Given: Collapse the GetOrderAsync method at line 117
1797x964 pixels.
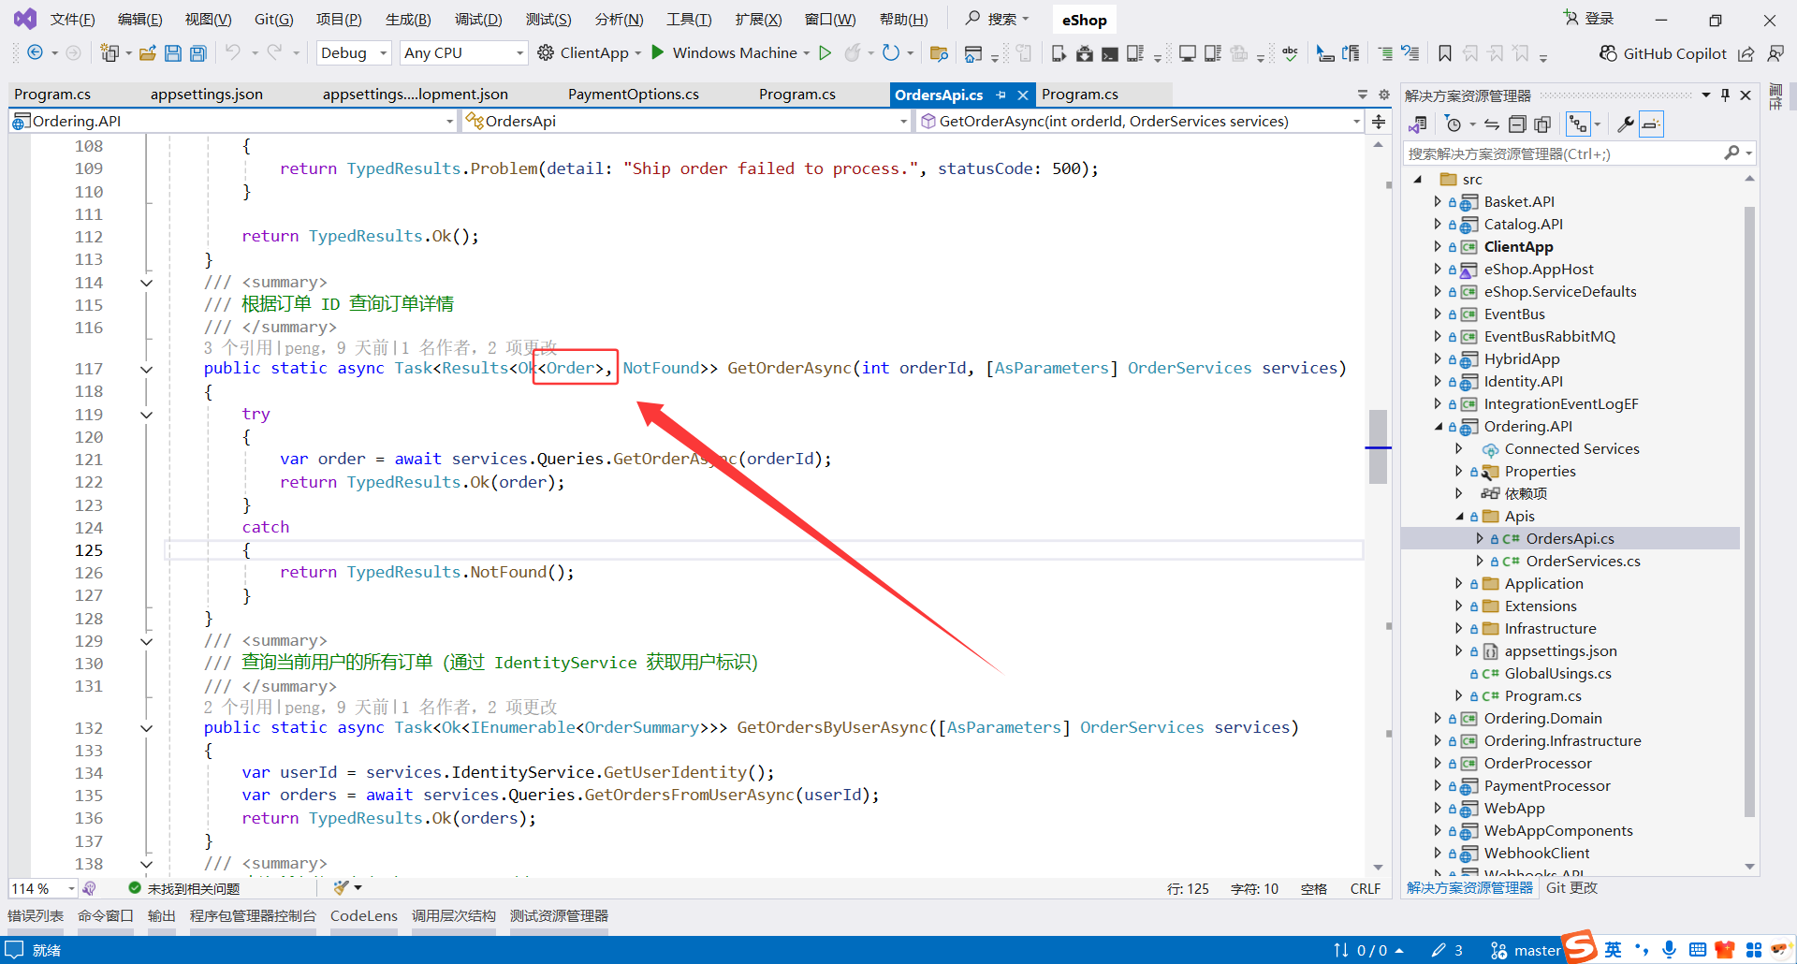Looking at the screenshot, I should point(147,370).
